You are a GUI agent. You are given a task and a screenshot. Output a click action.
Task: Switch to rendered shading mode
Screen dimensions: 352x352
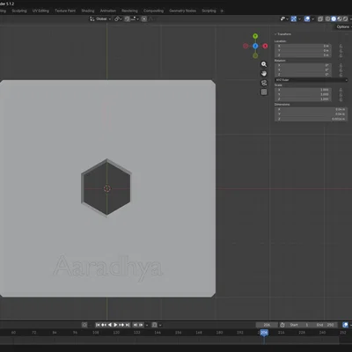point(345,18)
